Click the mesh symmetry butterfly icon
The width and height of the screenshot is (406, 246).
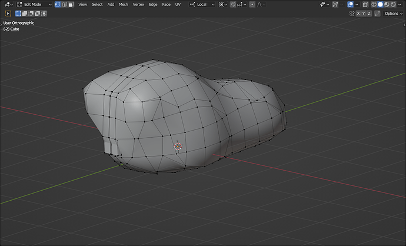pyautogui.click(x=352, y=14)
